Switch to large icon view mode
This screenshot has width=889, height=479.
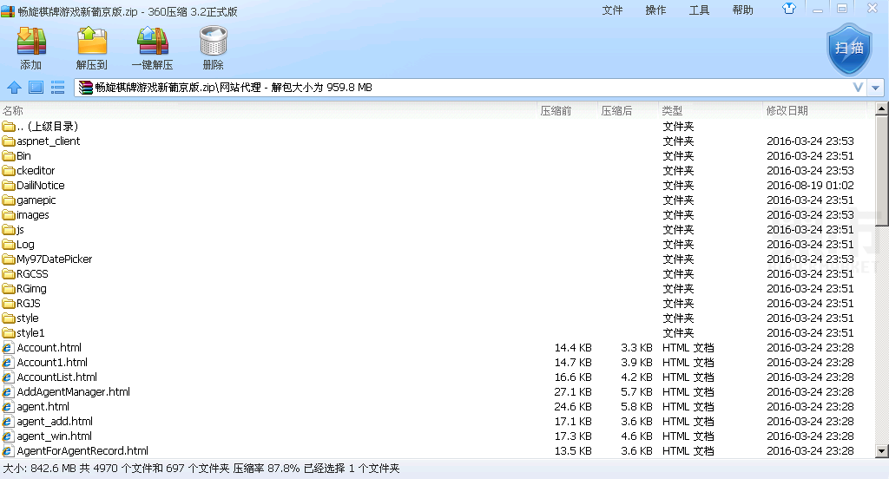36,88
